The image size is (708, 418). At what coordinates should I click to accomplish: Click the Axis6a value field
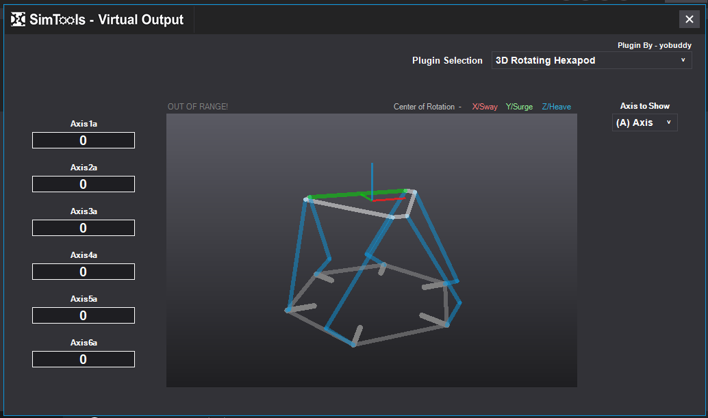84,359
